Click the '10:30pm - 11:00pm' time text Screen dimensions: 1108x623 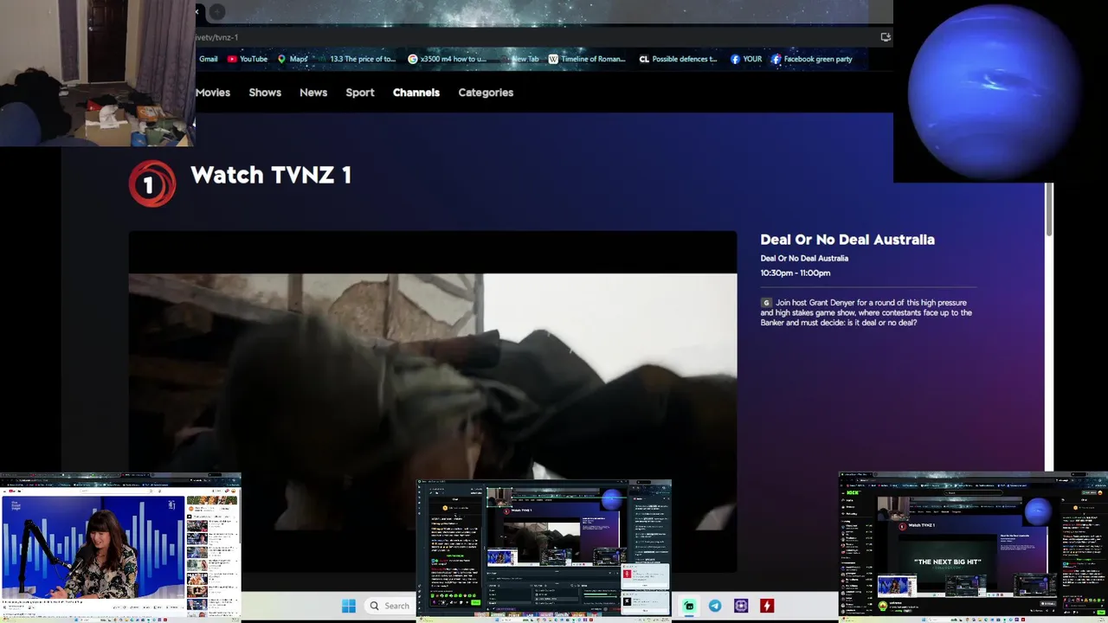click(796, 273)
